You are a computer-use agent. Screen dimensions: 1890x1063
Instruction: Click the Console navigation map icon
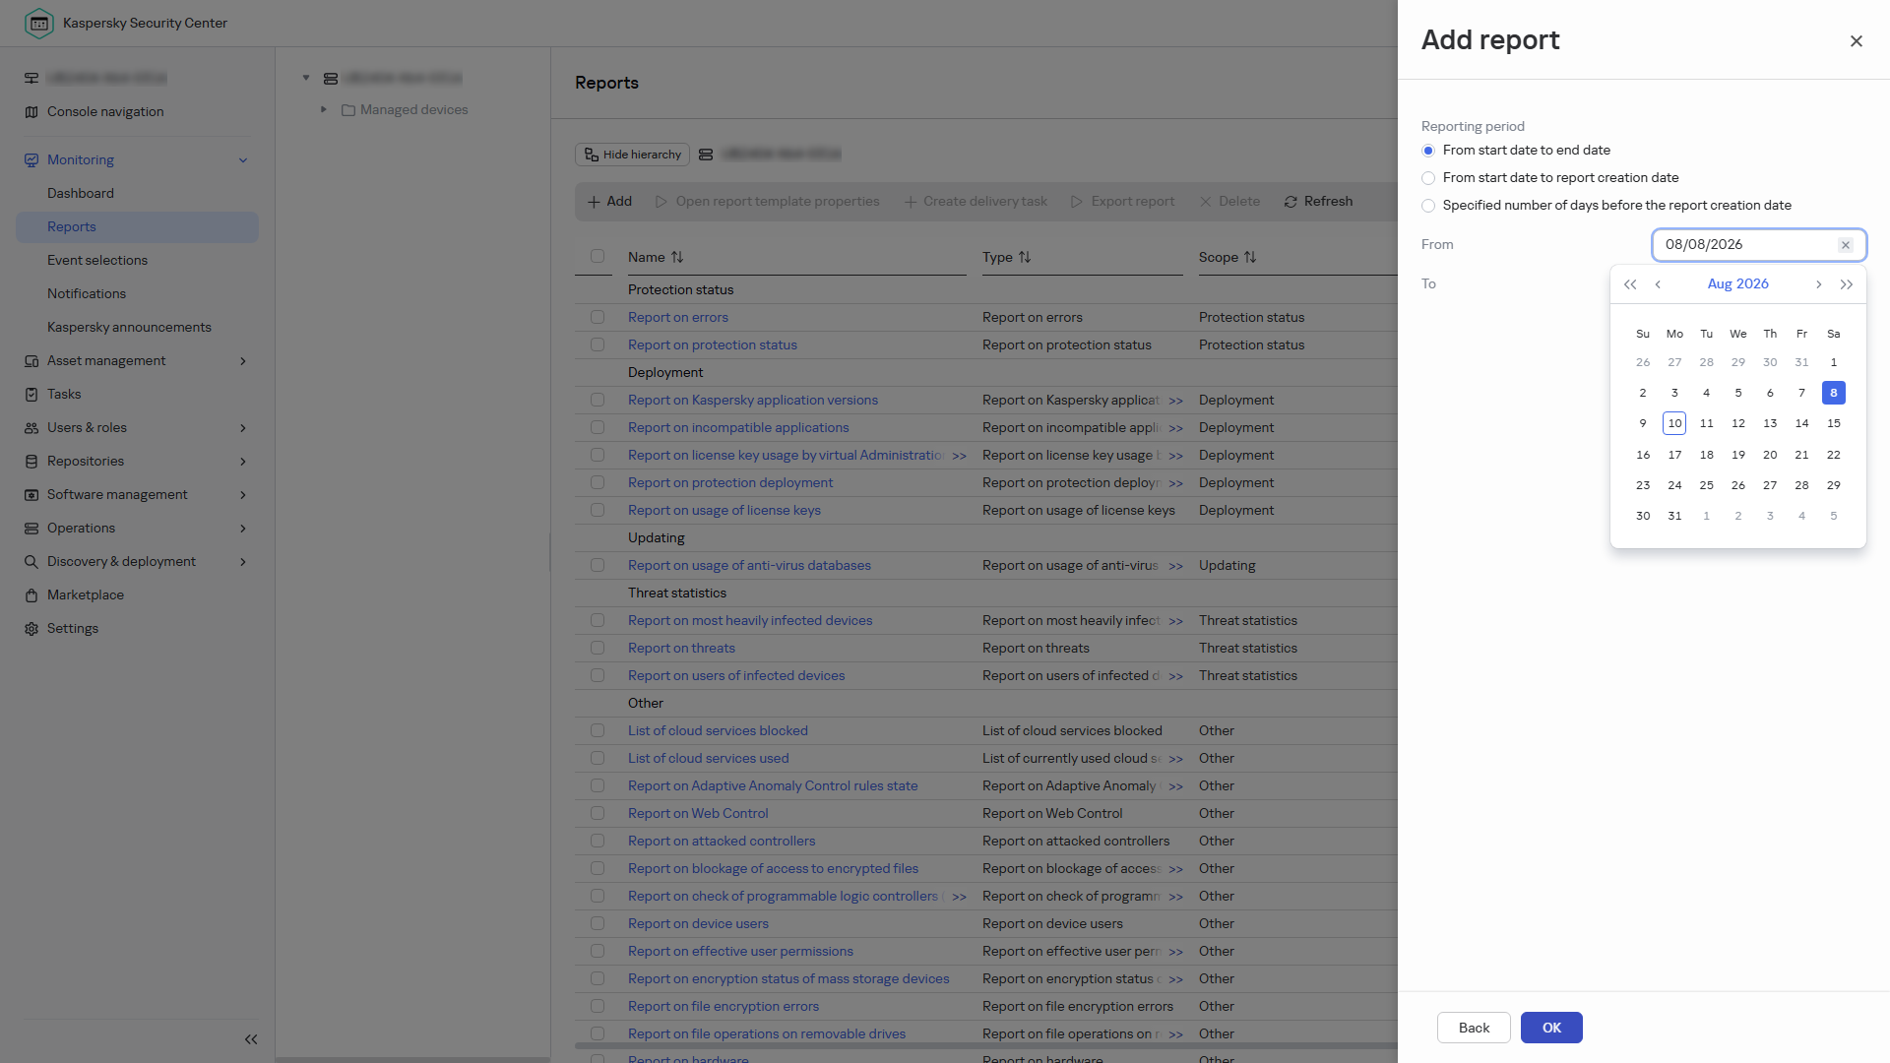[x=31, y=112]
